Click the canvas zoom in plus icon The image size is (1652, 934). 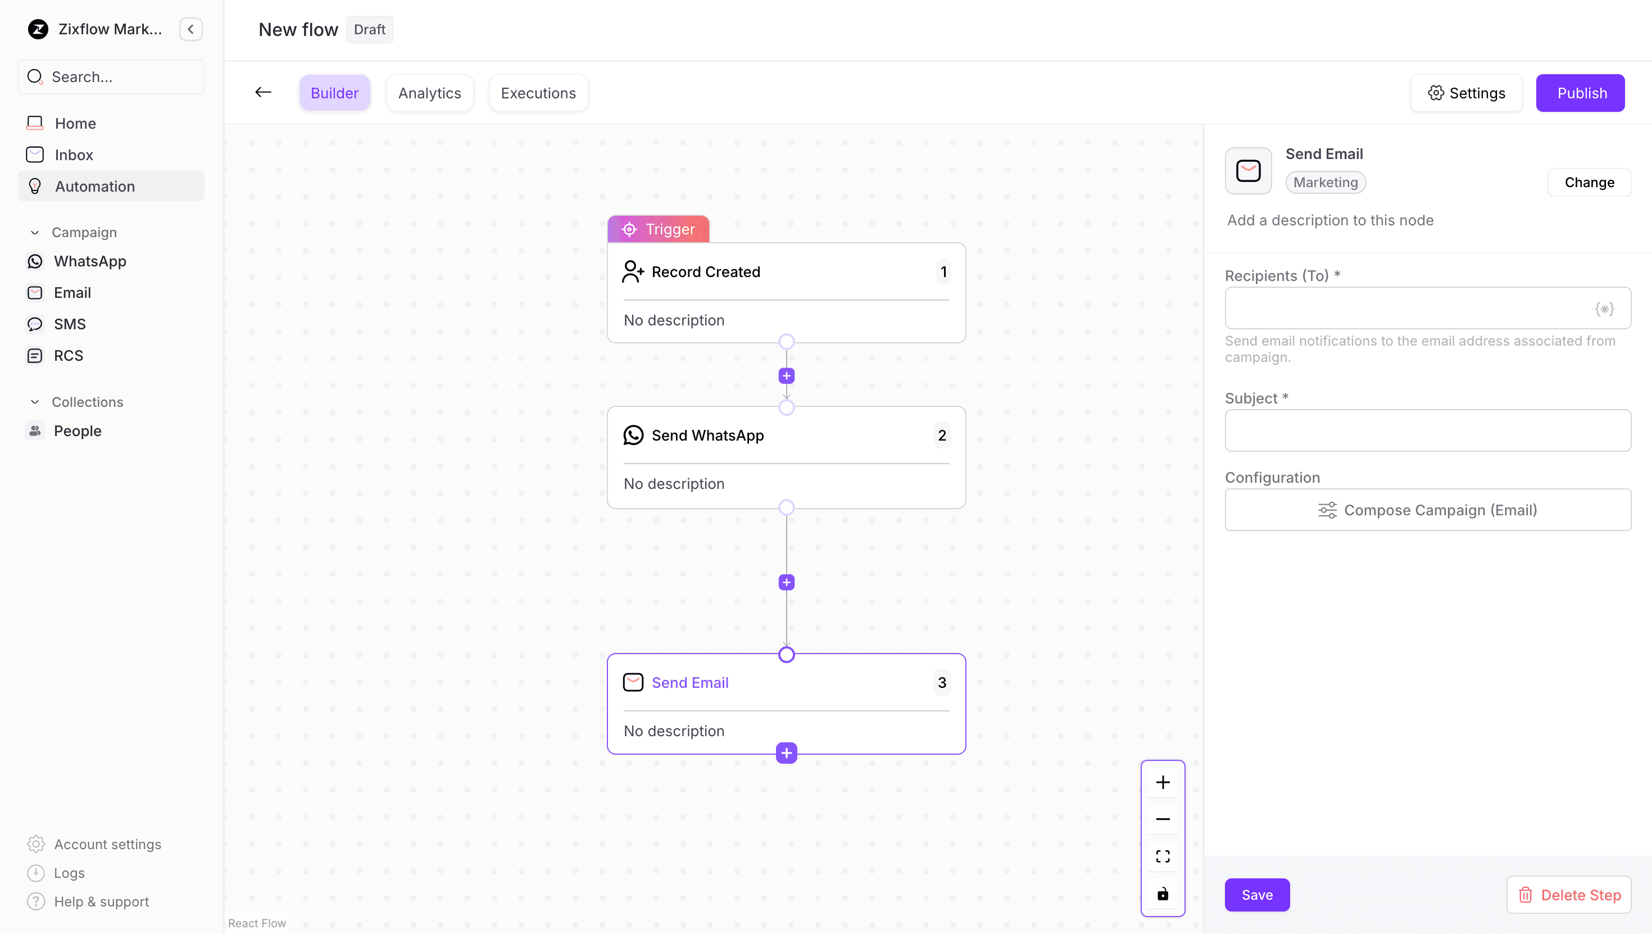click(1162, 782)
